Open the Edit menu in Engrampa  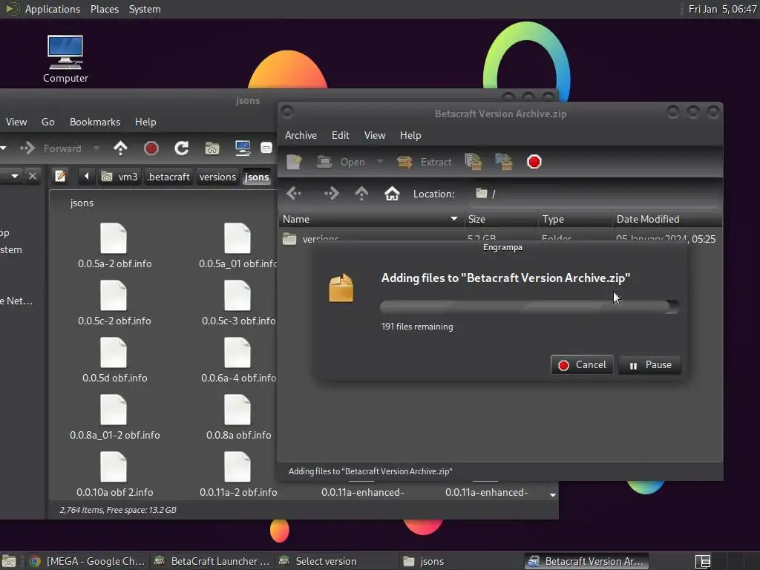(340, 135)
